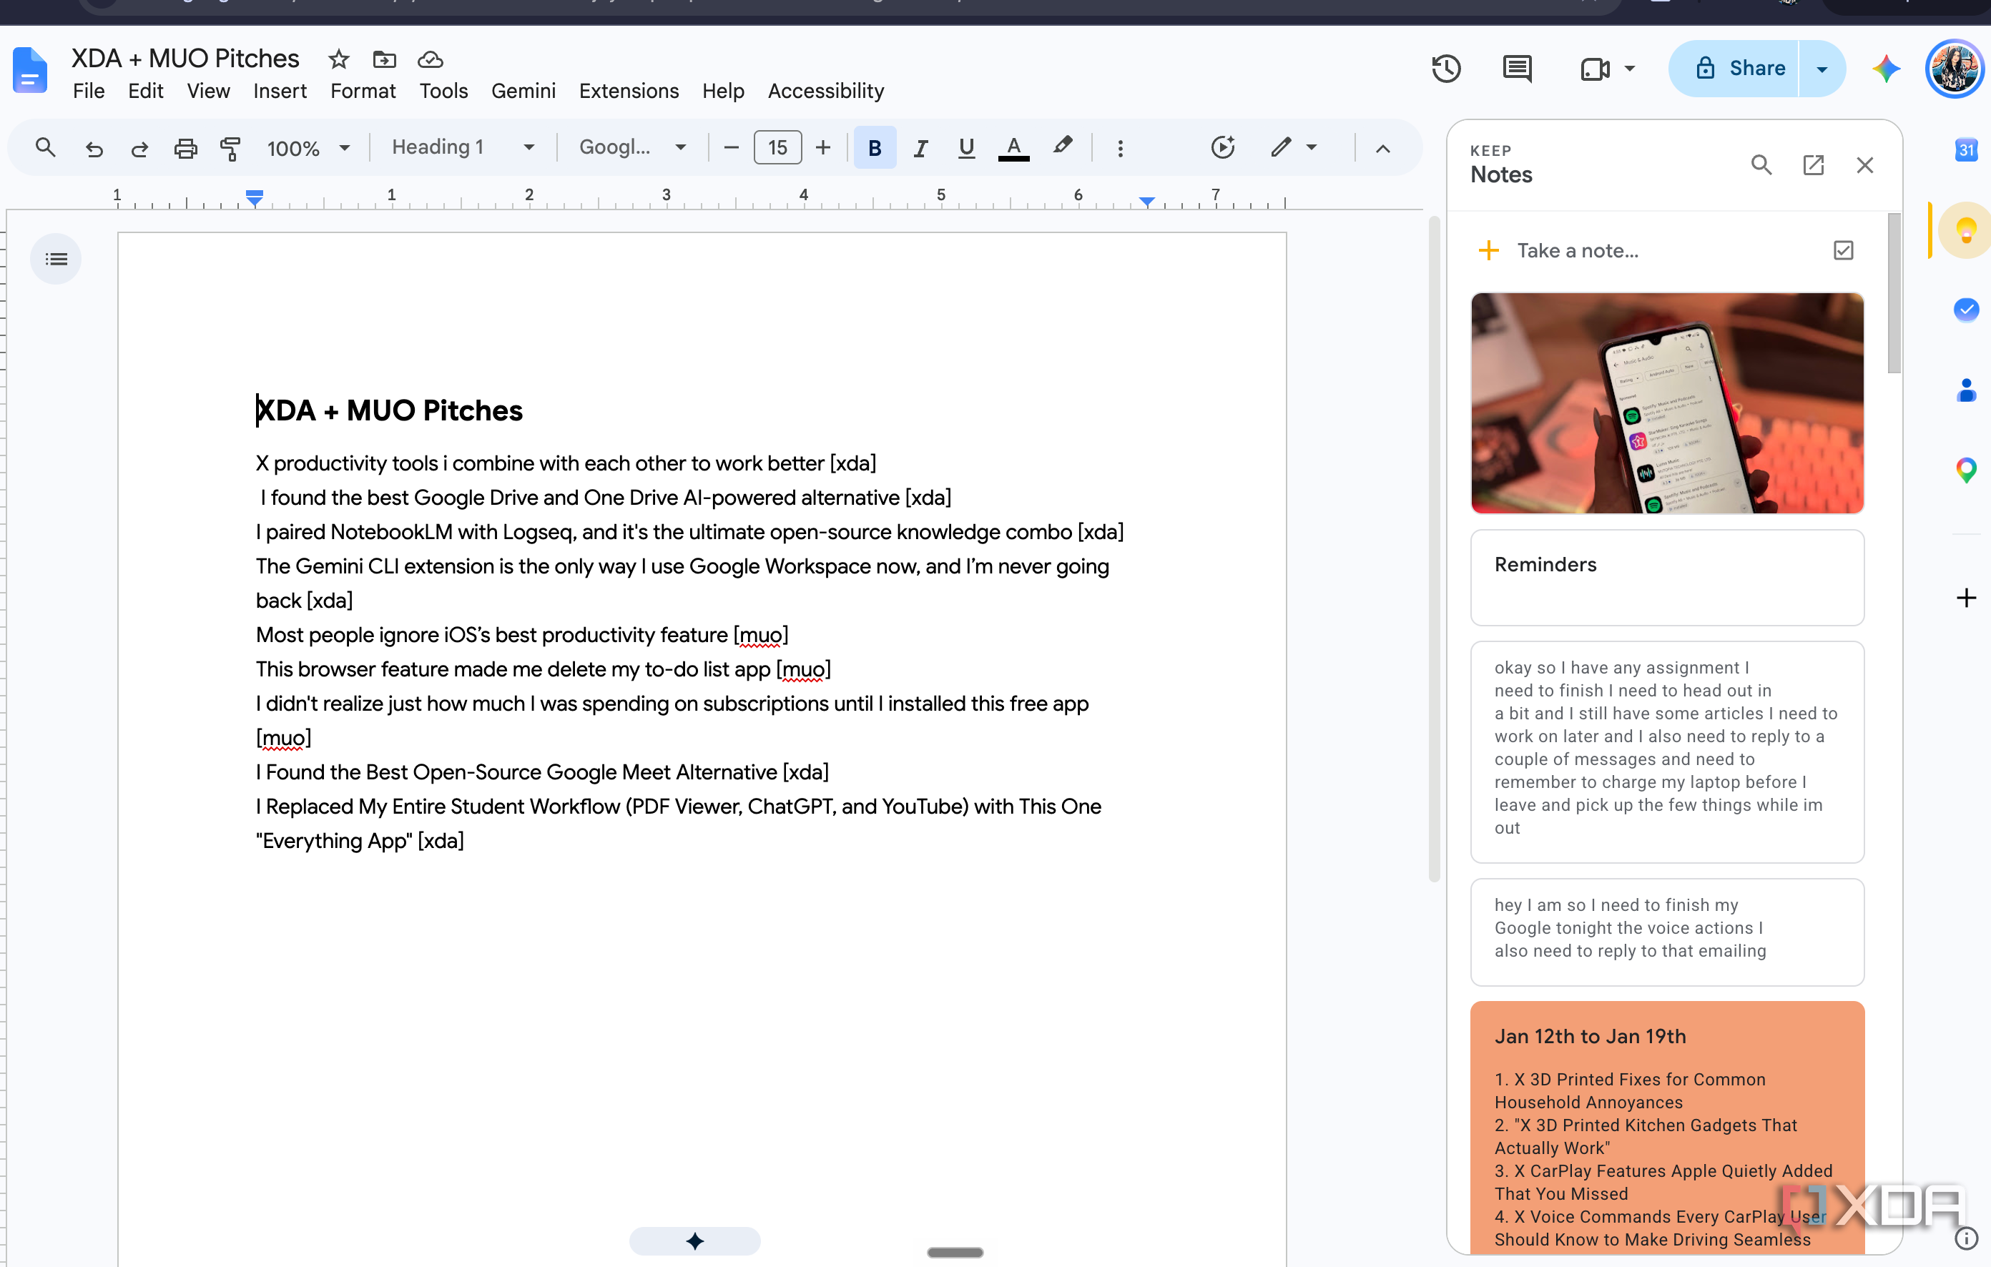
Task: Open the Accessibility menu
Action: point(826,91)
